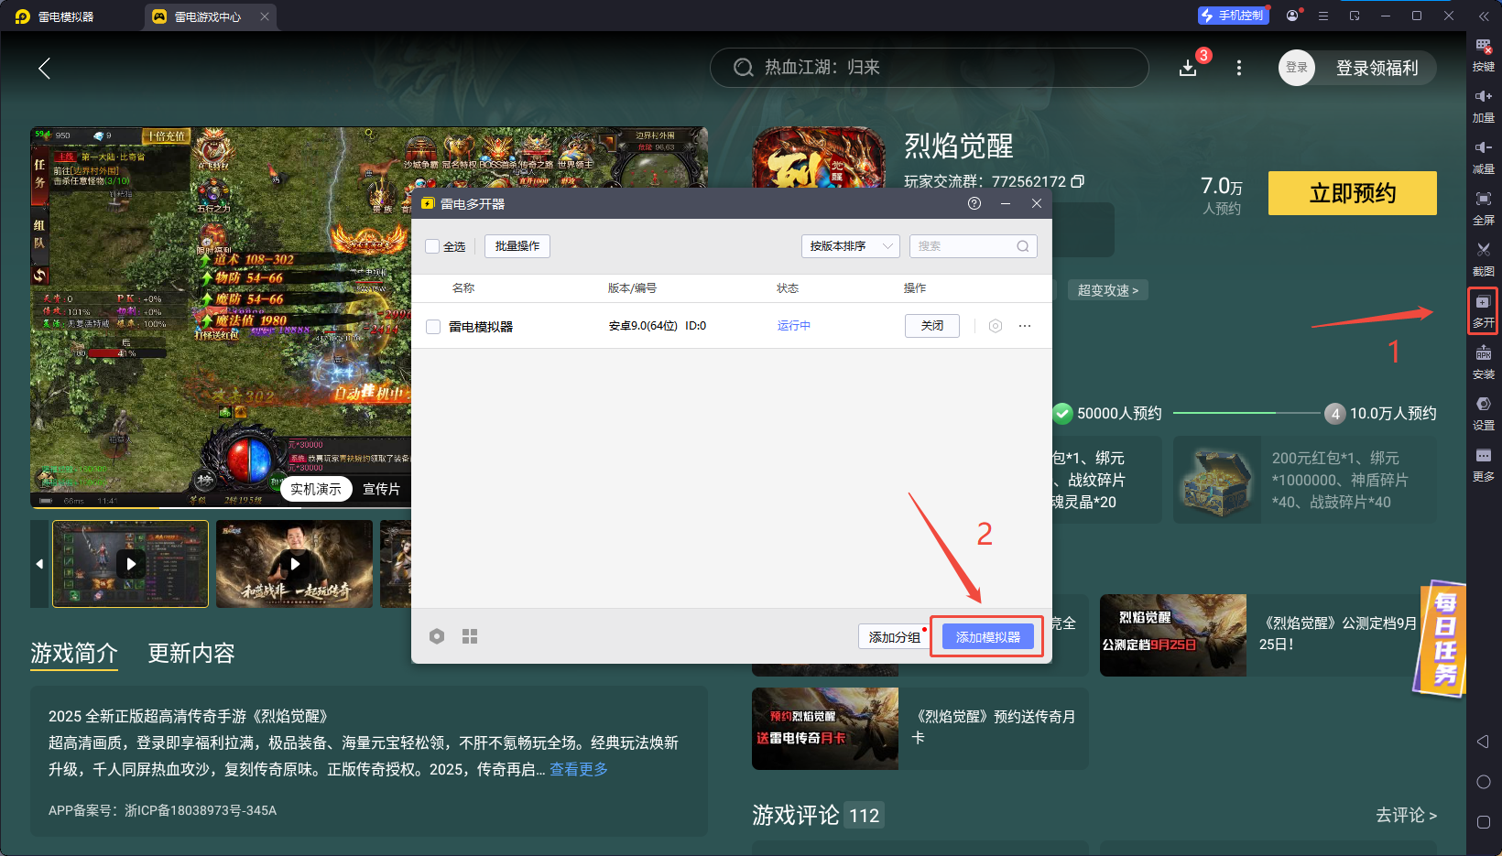Increase volume with 加量 sidebar icon
The height and width of the screenshot is (856, 1502).
click(1483, 106)
